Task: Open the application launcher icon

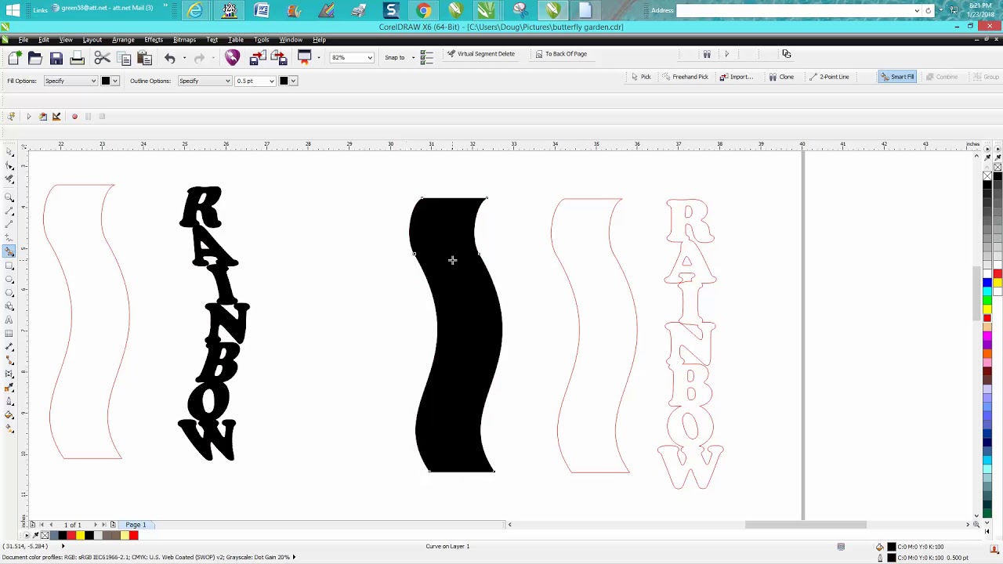Action: coord(304,56)
